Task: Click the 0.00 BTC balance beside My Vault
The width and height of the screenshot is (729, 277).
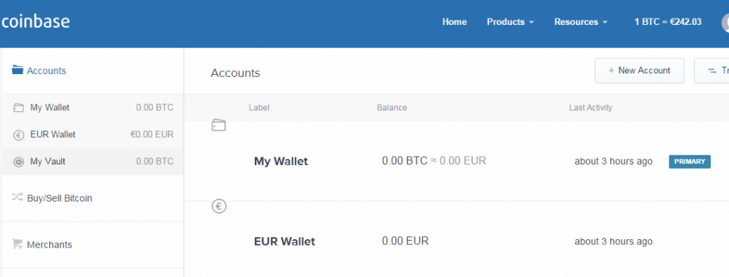Action: pyautogui.click(x=154, y=162)
